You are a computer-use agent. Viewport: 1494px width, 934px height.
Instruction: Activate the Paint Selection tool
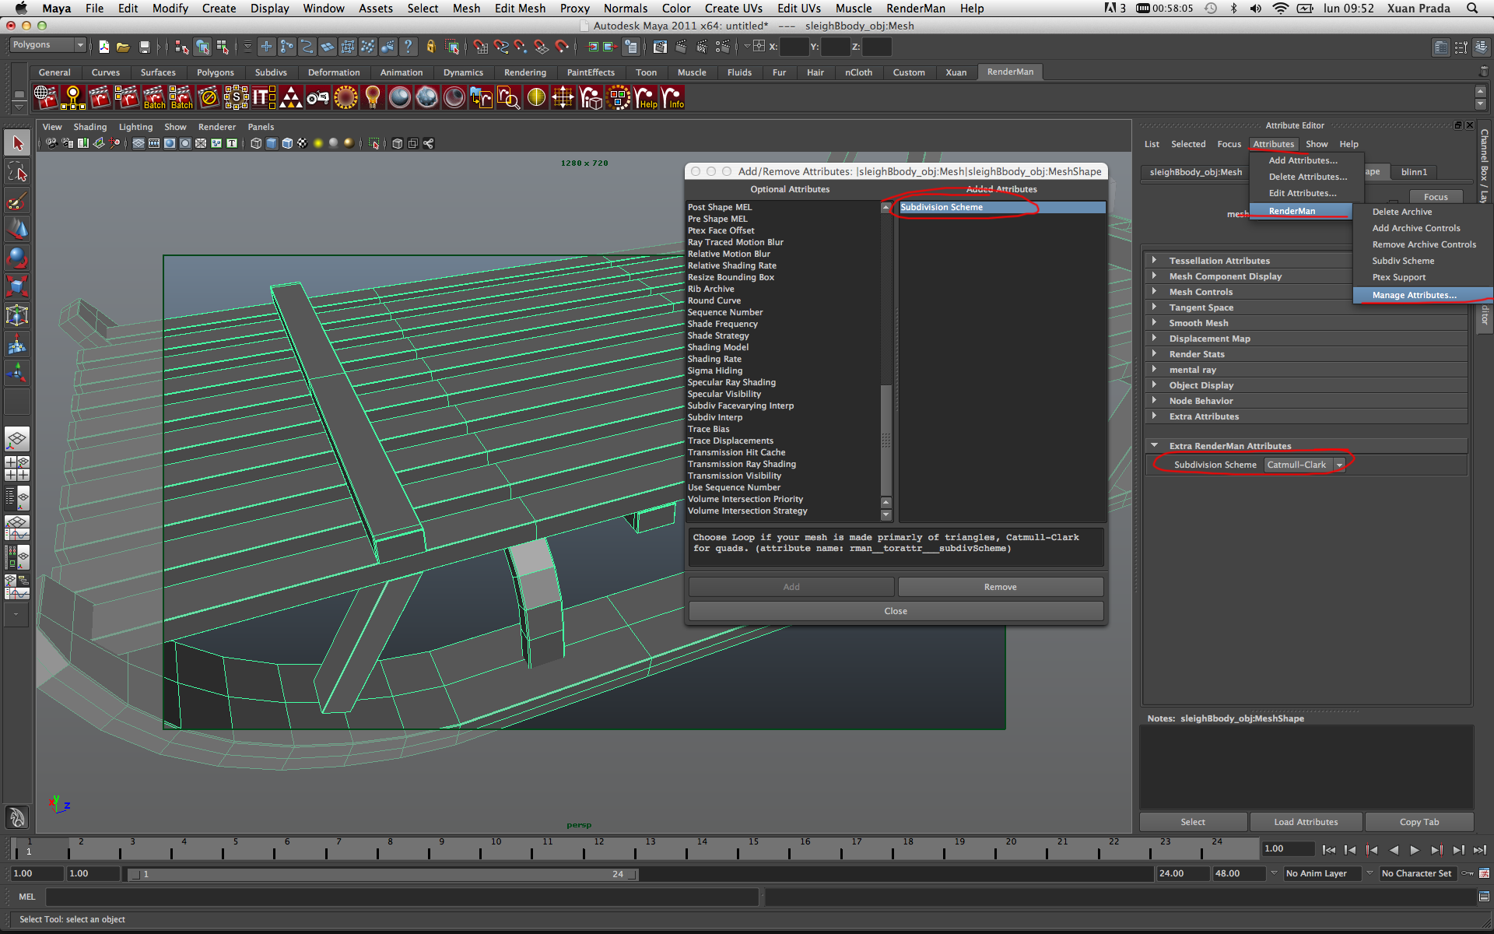point(17,202)
